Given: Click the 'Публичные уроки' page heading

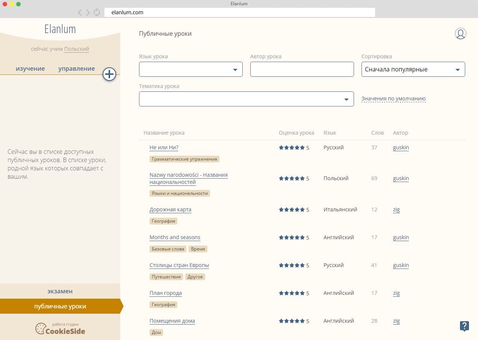Looking at the screenshot, I should click(165, 34).
